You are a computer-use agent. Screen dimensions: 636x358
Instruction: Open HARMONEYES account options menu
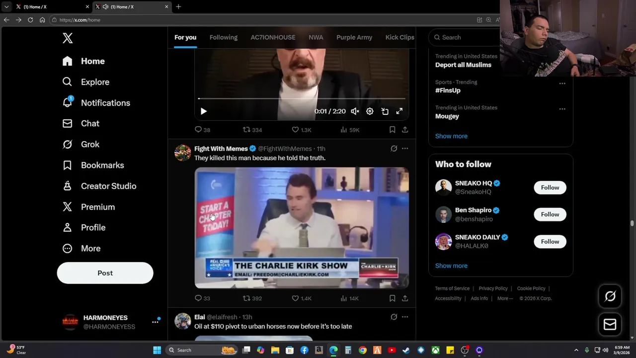tap(155, 322)
